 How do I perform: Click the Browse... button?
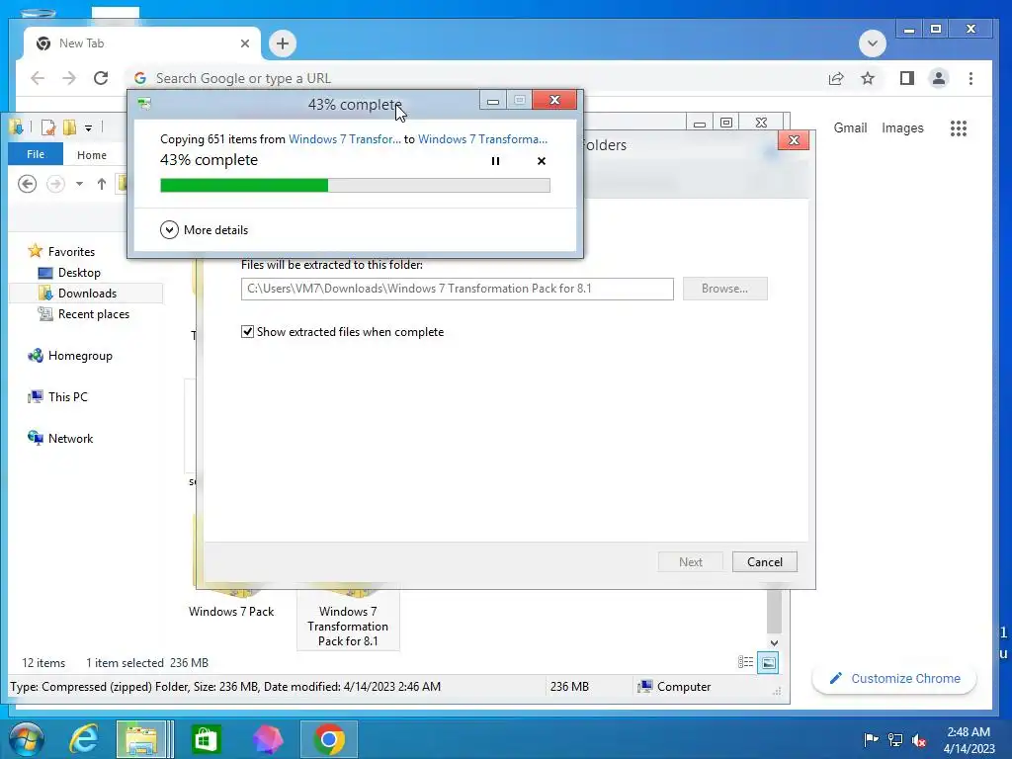coord(724,289)
